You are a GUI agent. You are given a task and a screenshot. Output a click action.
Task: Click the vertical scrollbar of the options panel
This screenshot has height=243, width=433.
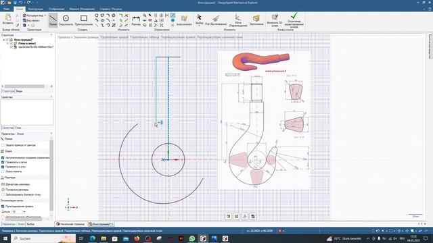pyautogui.click(x=51, y=175)
